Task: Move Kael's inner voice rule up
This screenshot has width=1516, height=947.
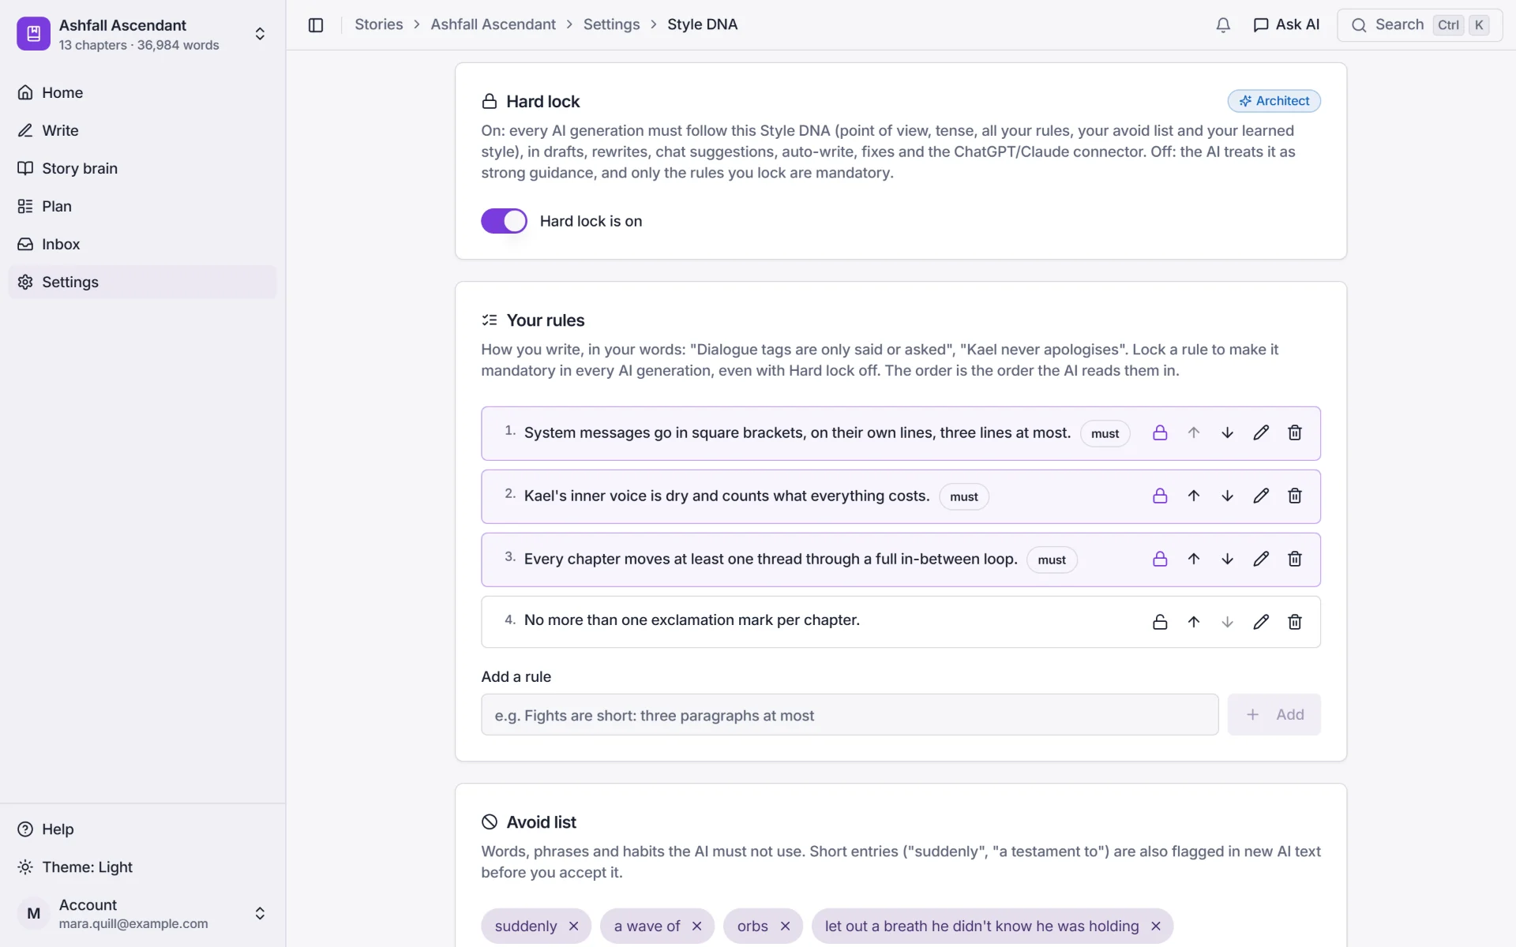Action: 1194,496
